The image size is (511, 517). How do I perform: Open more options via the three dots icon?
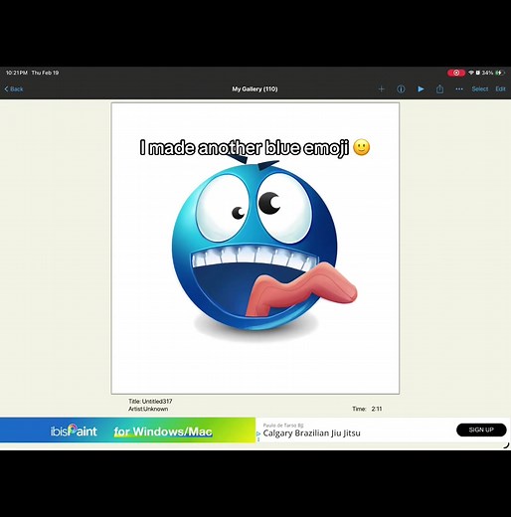coord(459,88)
